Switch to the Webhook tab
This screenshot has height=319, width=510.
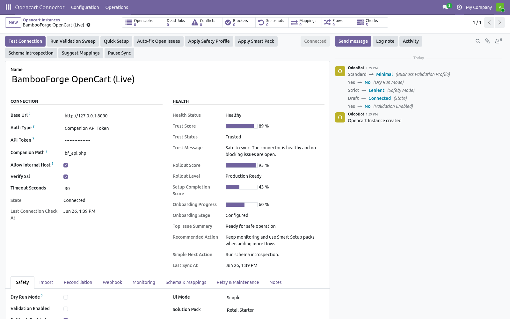(x=112, y=282)
